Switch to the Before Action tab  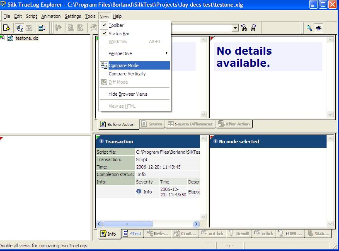[118, 124]
